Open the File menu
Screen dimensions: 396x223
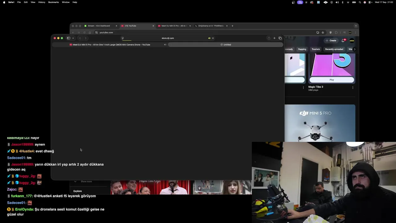pyautogui.click(x=19, y=2)
